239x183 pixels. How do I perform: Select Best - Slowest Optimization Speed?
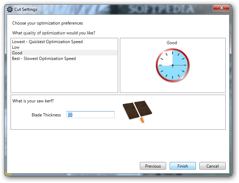(x=64, y=59)
